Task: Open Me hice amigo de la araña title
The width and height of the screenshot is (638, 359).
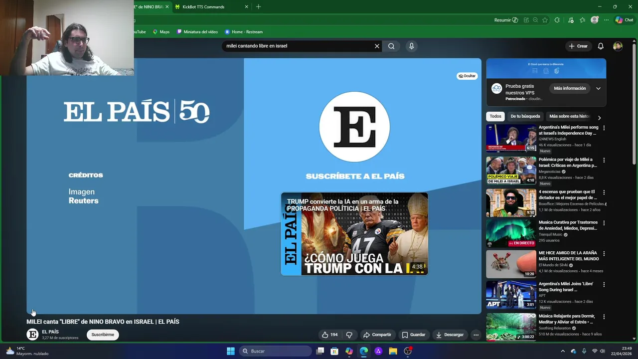Action: coord(569,256)
